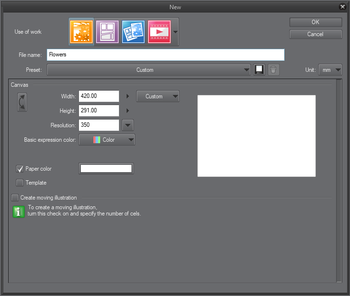This screenshot has height=296, width=350.
Task: Uncheck the Paper color checkbox
Action: [x=20, y=169]
